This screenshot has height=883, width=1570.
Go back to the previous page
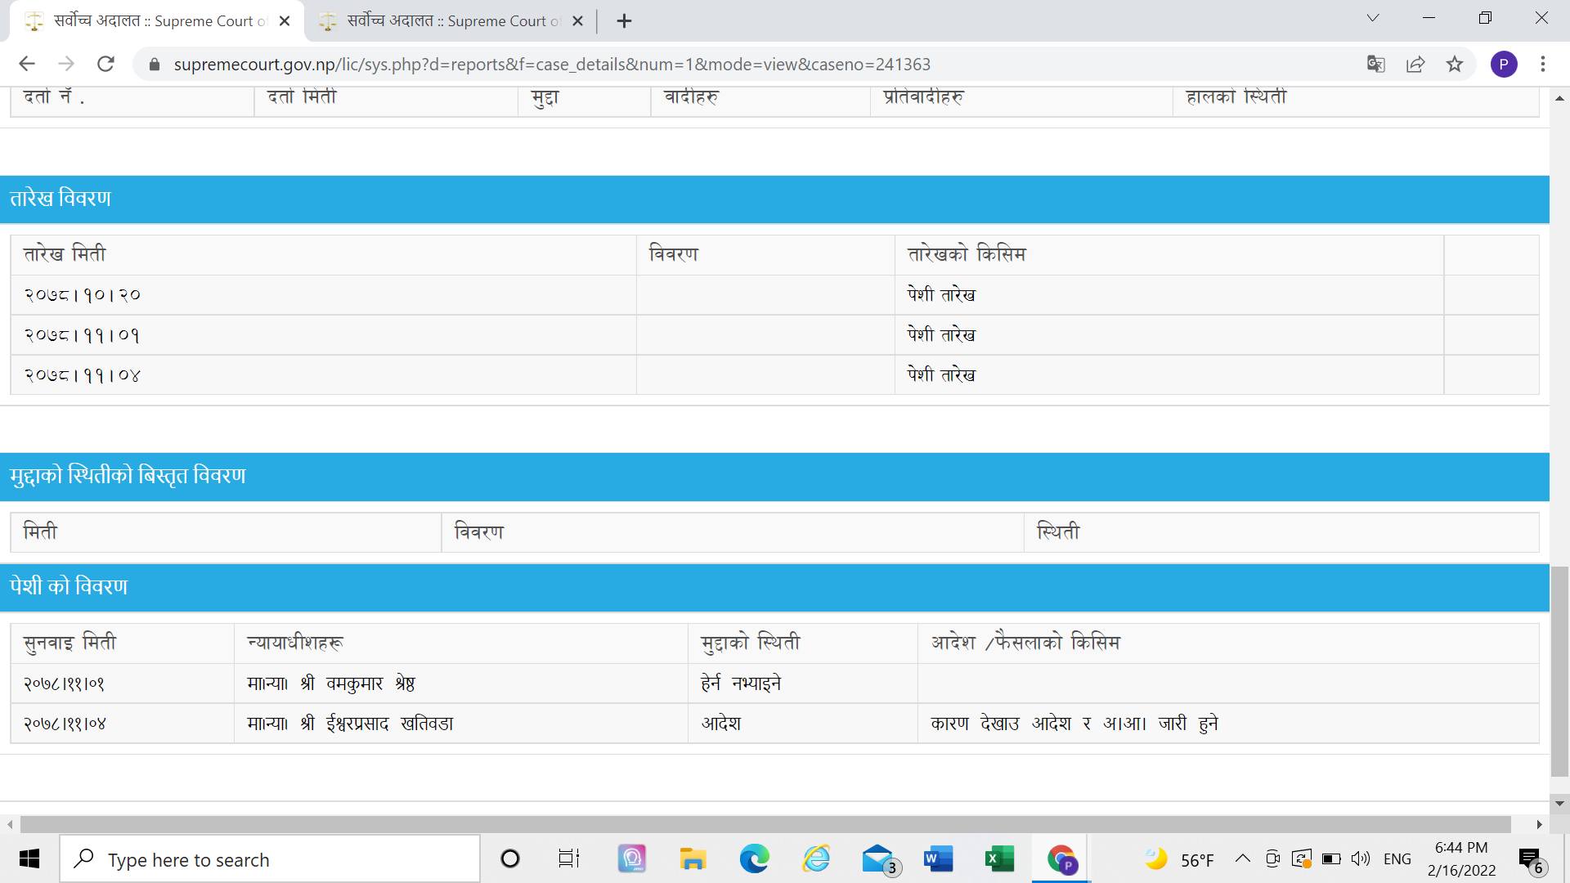pos(27,64)
